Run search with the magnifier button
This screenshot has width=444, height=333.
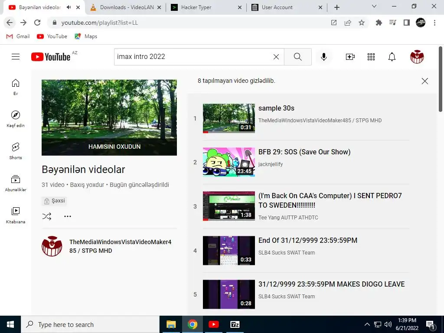tap(297, 57)
